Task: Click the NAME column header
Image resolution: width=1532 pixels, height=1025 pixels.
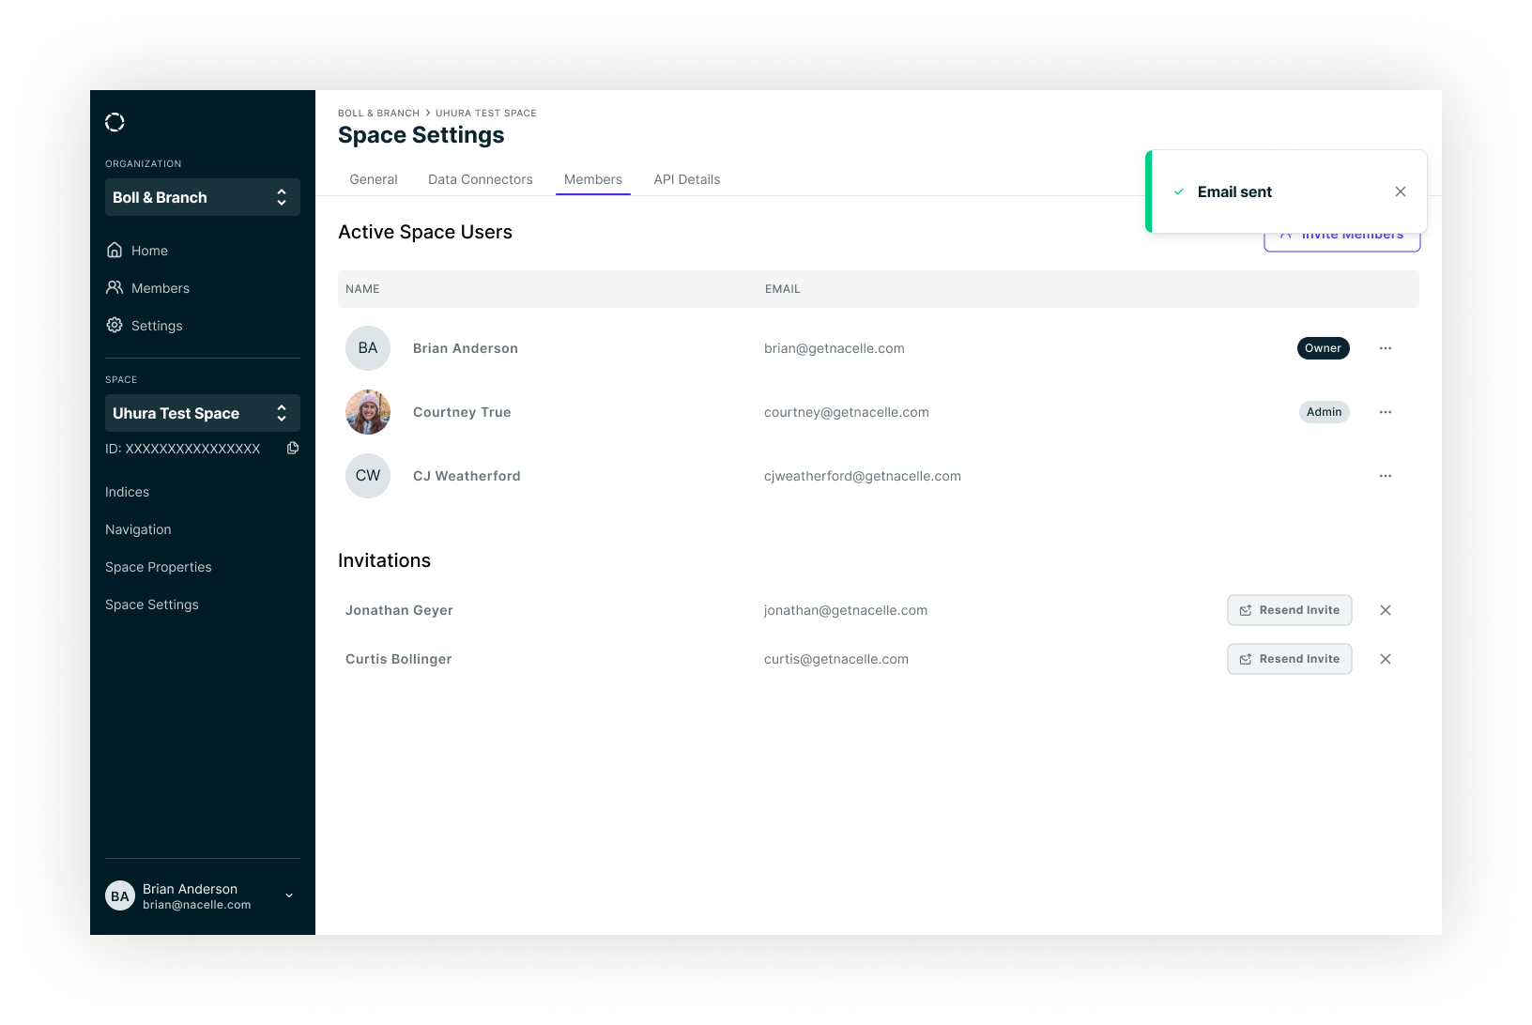Action: pos(362,289)
